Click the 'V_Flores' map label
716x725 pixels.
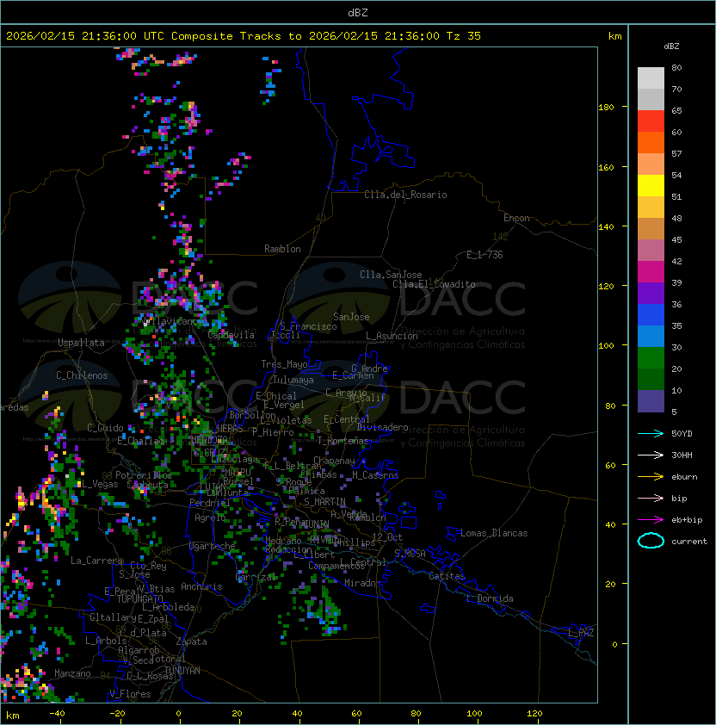click(x=130, y=694)
